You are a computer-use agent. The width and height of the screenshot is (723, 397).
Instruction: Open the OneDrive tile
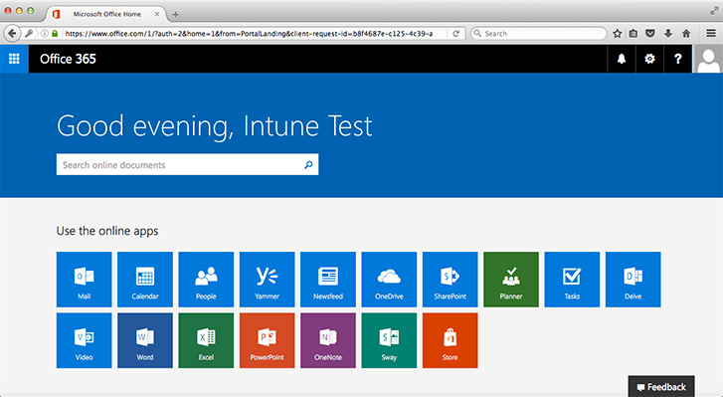click(x=389, y=280)
